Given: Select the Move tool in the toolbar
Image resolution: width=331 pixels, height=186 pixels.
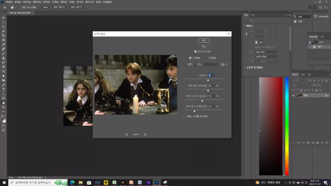Looking at the screenshot, I should click(x=4, y=18).
